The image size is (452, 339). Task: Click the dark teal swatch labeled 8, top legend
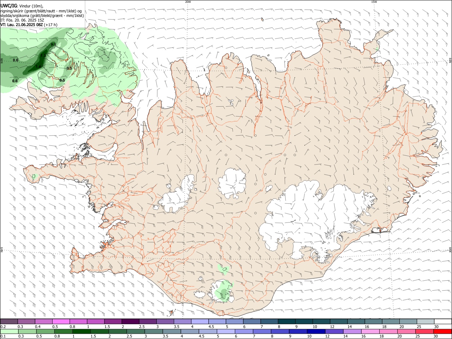[286, 322]
